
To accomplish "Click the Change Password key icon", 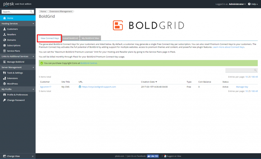I will coord(5,100).
